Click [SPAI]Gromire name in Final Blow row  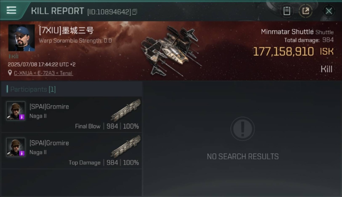tap(49, 107)
